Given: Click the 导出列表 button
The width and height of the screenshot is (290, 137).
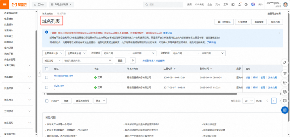Looking at the screenshot, I should click(275, 22).
